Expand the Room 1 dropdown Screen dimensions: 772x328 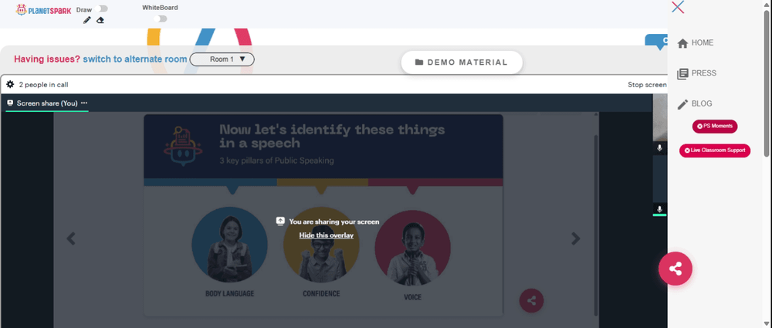tap(222, 59)
